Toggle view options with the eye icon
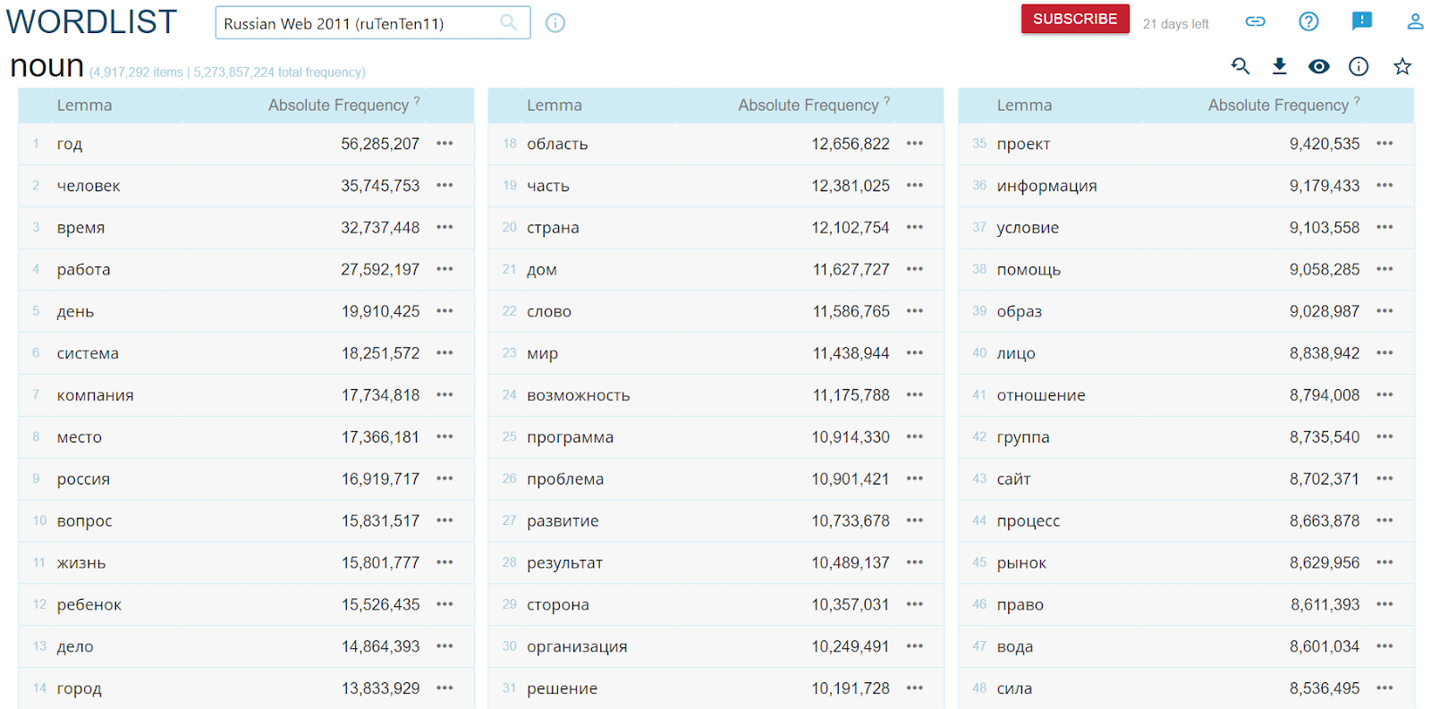1431x709 pixels. click(1319, 66)
